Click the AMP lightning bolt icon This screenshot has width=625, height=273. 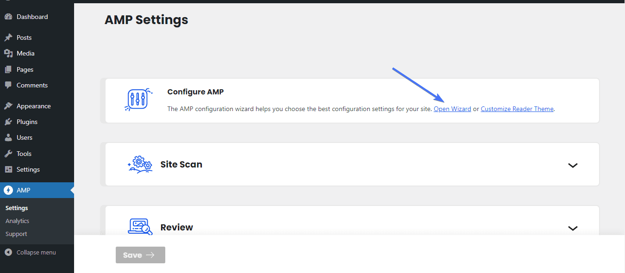8,190
